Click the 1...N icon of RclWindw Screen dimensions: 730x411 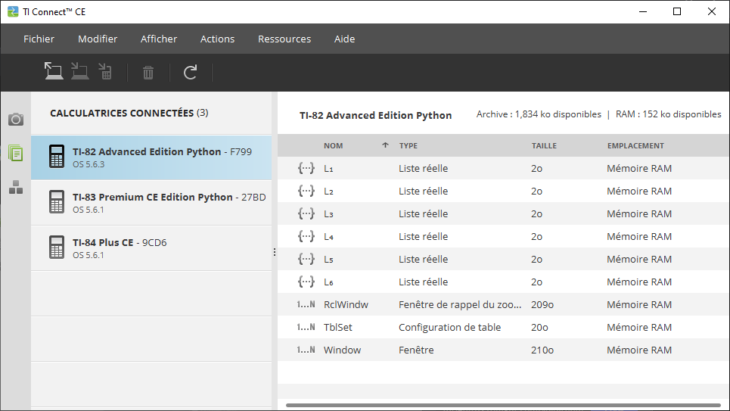306,304
